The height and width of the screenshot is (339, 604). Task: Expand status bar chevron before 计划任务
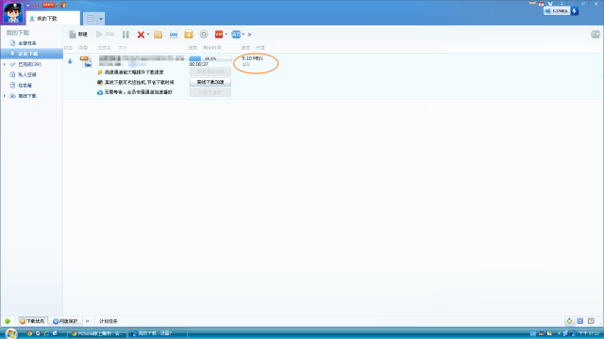click(88, 321)
